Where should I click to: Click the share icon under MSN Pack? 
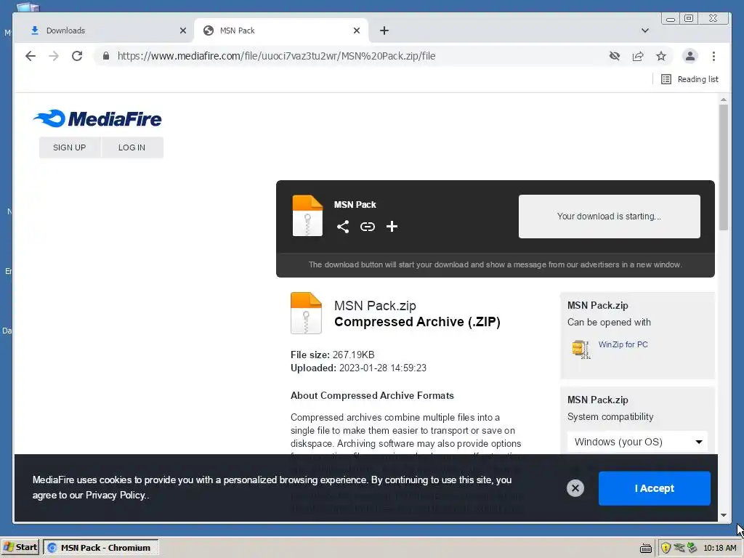[343, 227]
